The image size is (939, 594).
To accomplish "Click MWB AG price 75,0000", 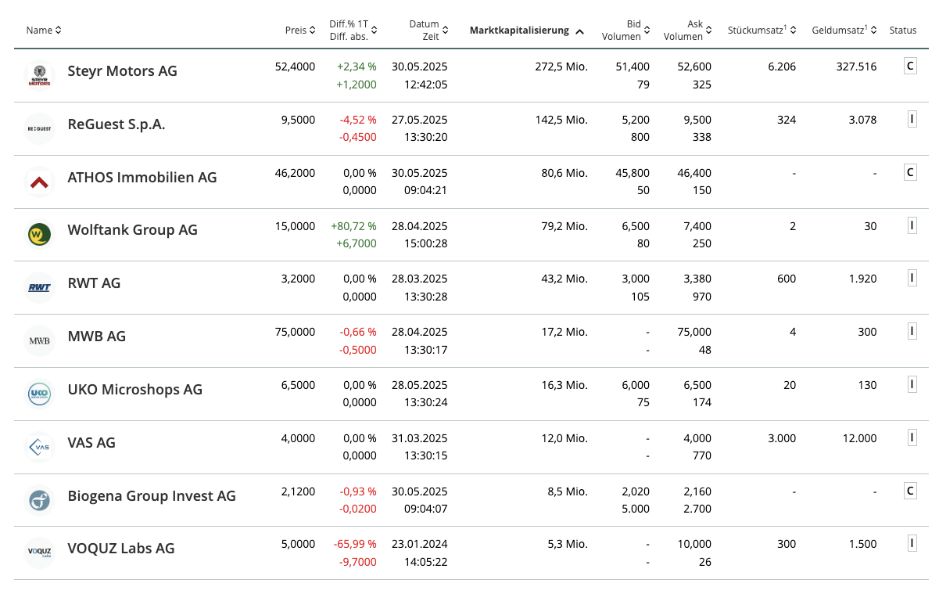I will 295,332.
